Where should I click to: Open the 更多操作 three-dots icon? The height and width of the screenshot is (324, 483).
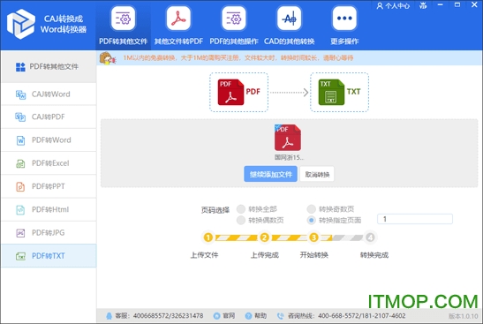pyautogui.click(x=344, y=19)
